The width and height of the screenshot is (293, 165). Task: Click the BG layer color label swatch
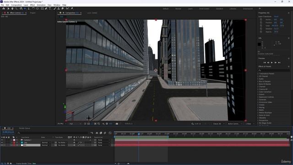click(x=14, y=145)
